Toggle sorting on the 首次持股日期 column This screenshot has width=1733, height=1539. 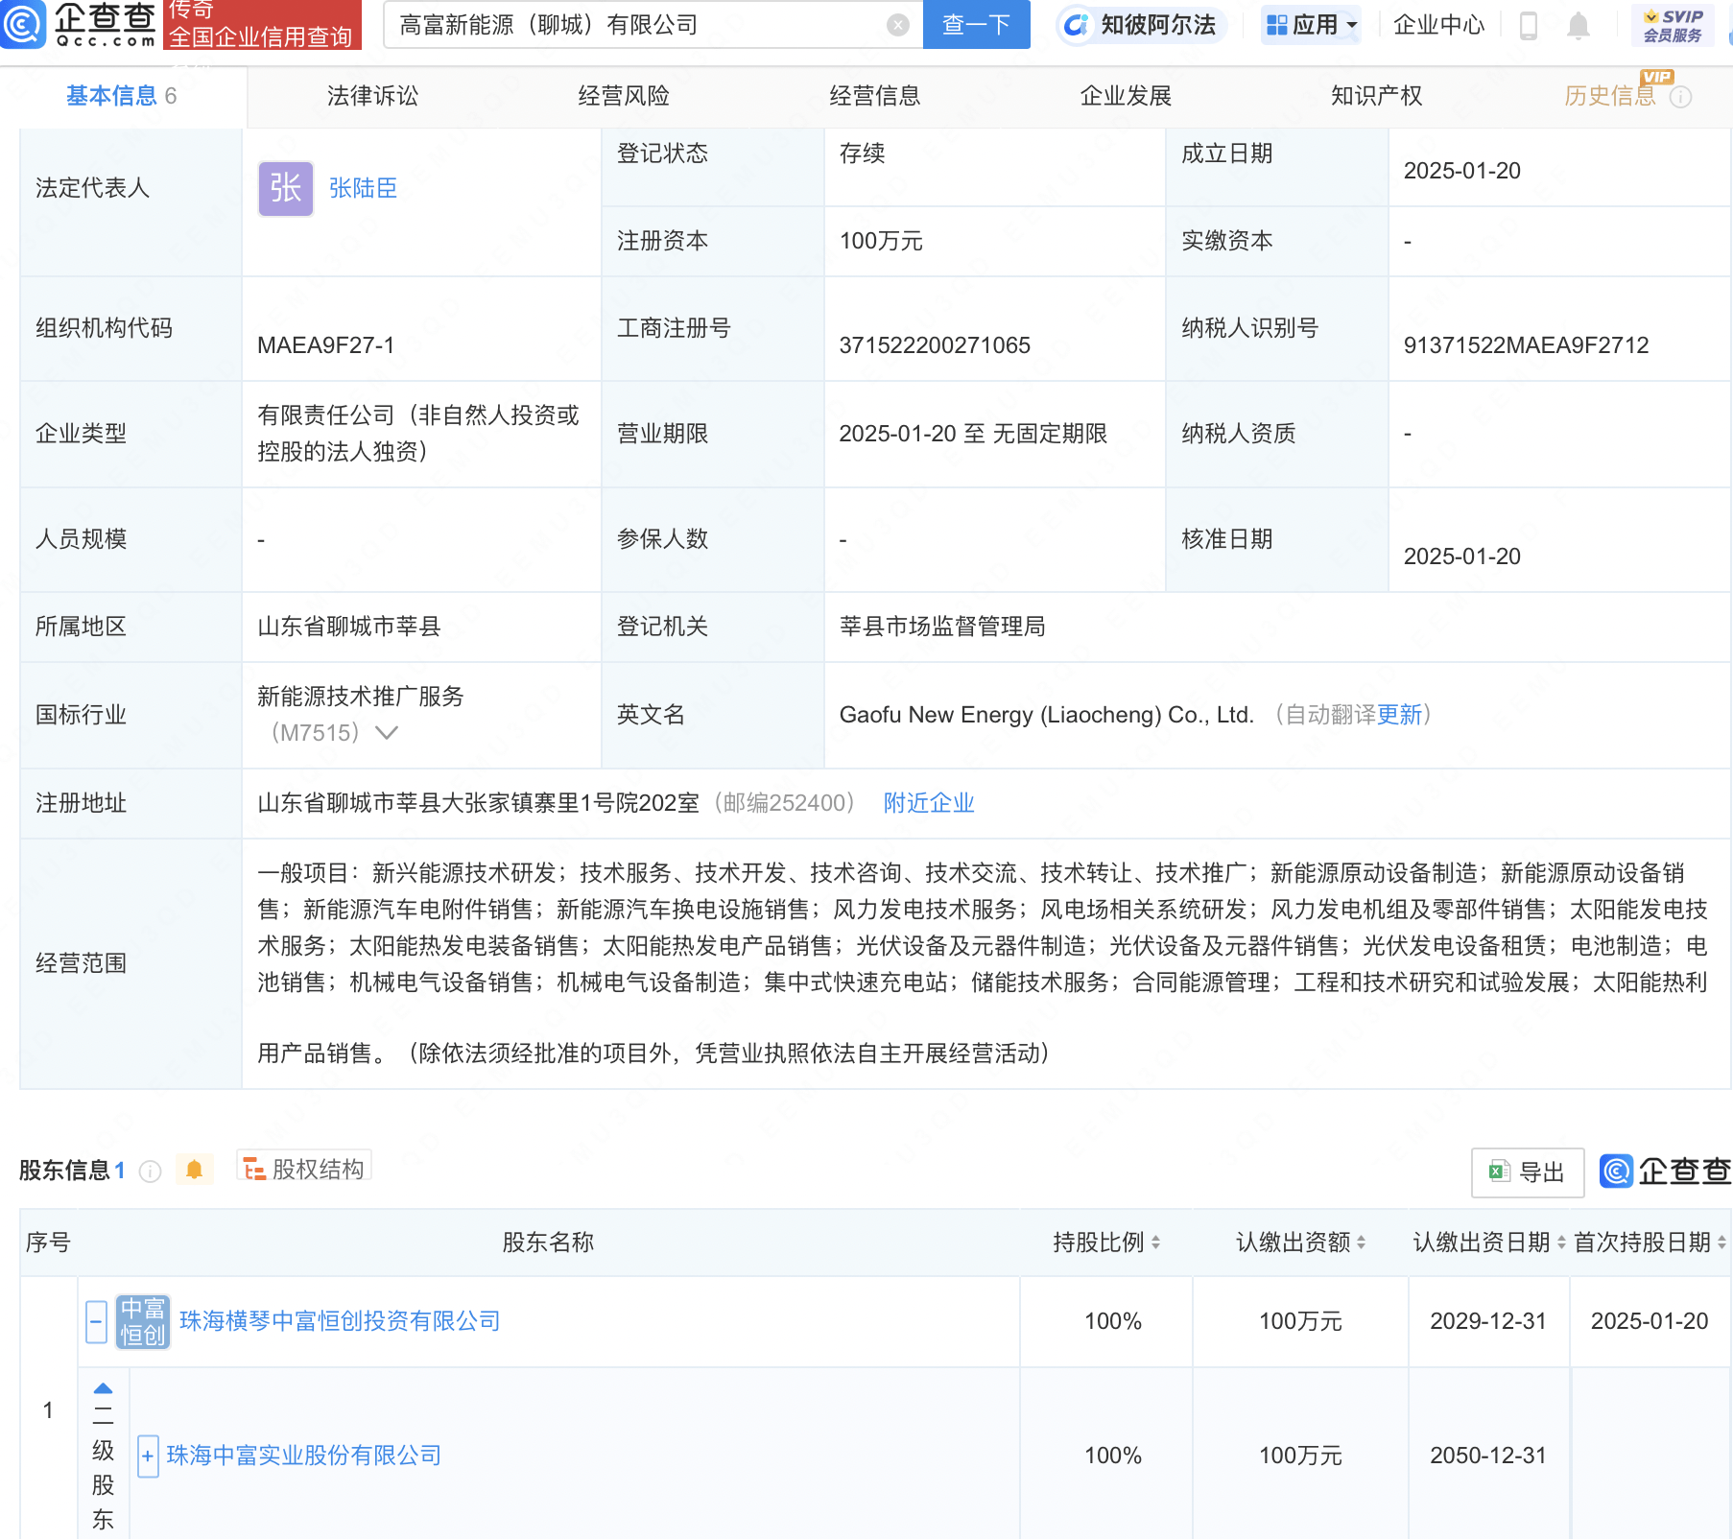(1721, 1242)
